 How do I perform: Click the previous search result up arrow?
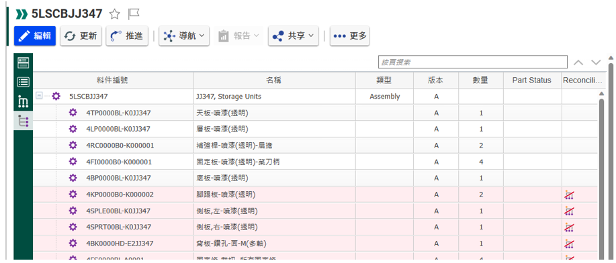click(578, 62)
